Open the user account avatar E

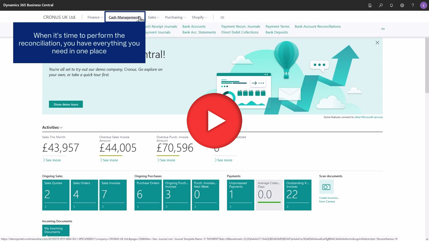coord(423,5)
